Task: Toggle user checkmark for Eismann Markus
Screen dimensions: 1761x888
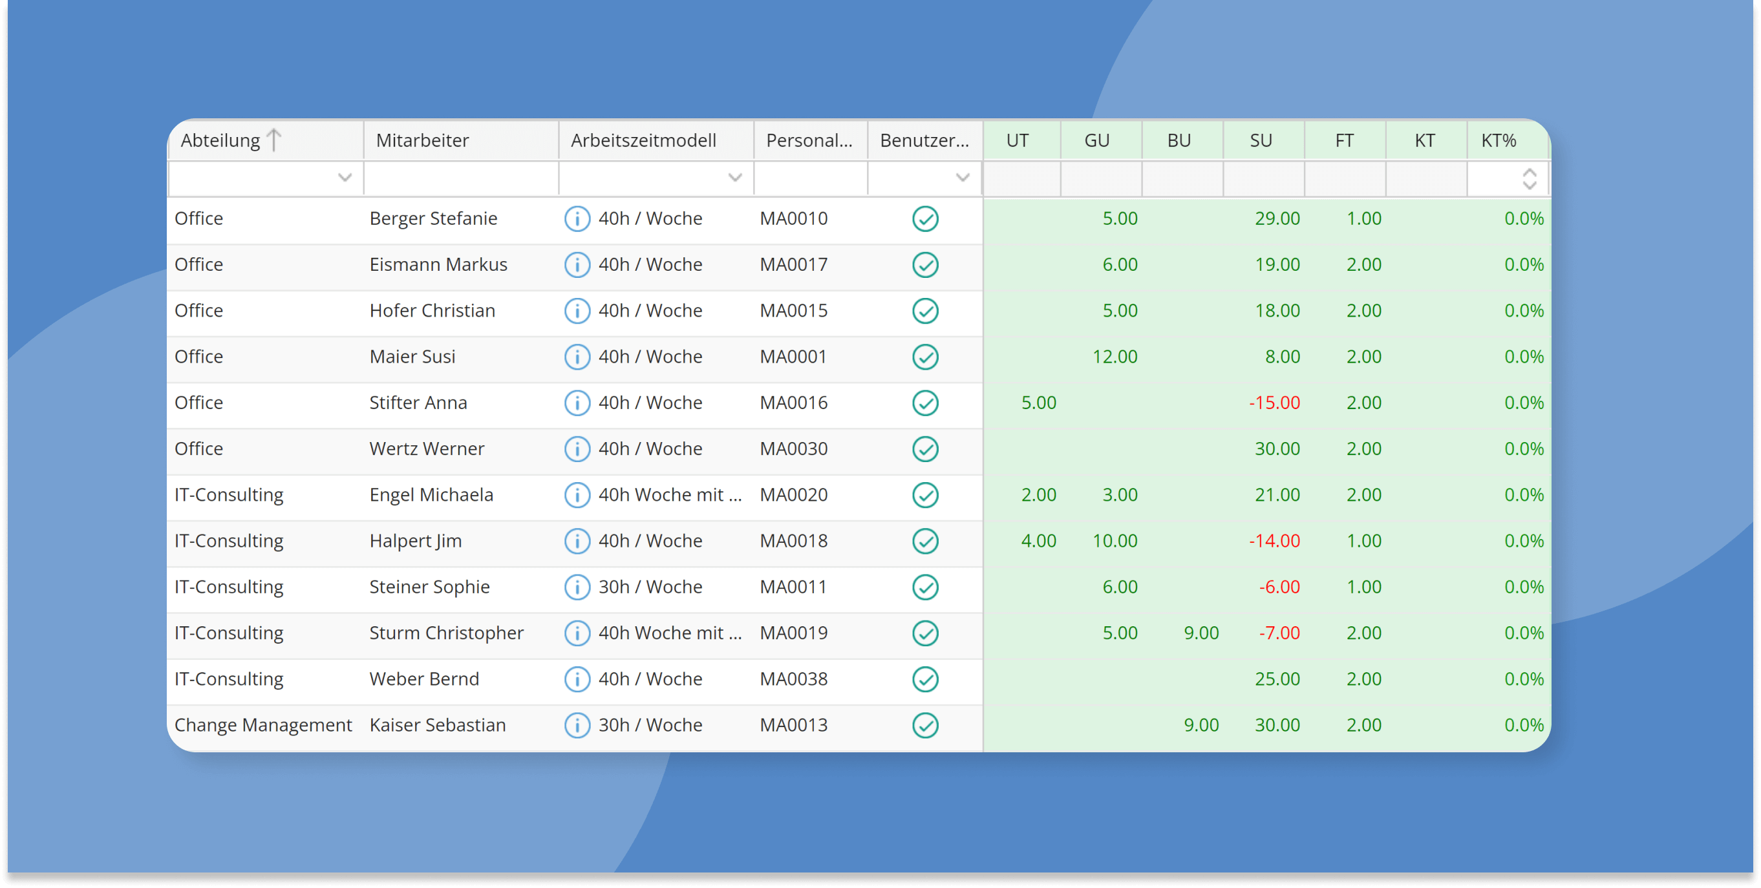Action: pyautogui.click(x=925, y=265)
